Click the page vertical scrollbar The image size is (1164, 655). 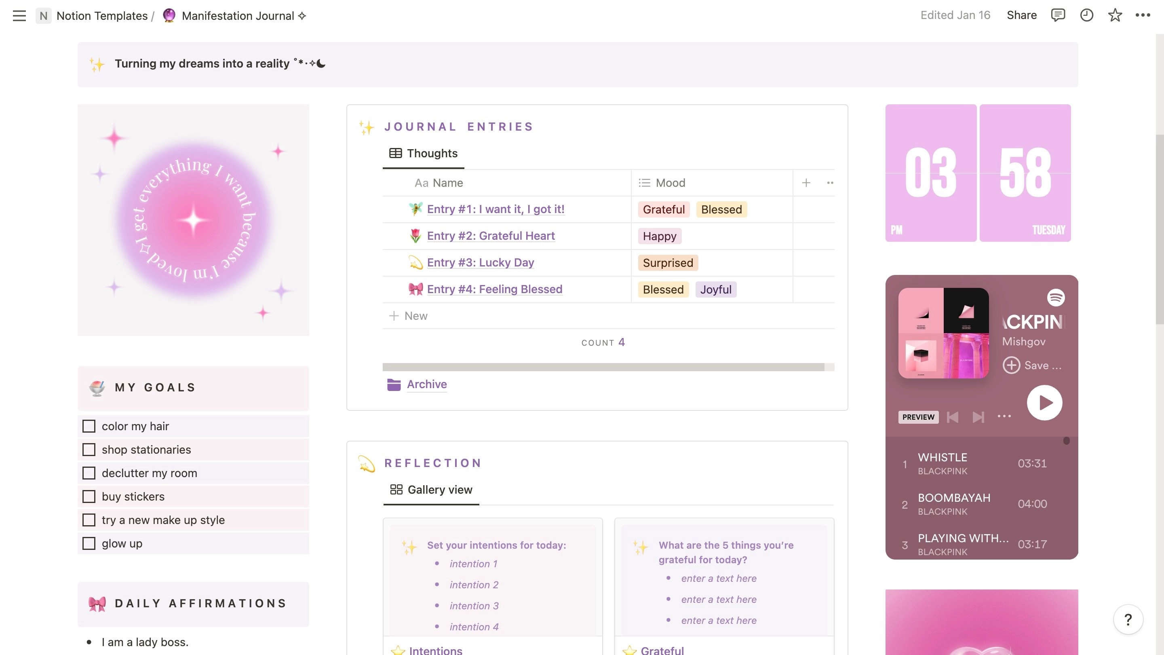click(x=1160, y=229)
